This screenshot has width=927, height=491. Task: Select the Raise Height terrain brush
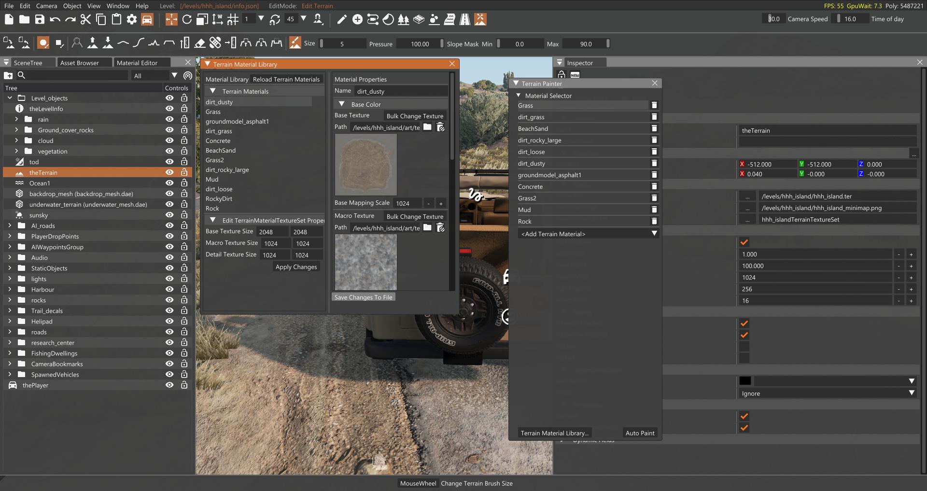(x=92, y=43)
